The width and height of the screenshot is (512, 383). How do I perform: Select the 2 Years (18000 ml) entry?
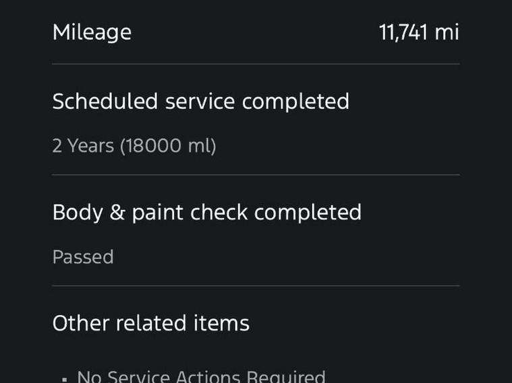(x=134, y=145)
